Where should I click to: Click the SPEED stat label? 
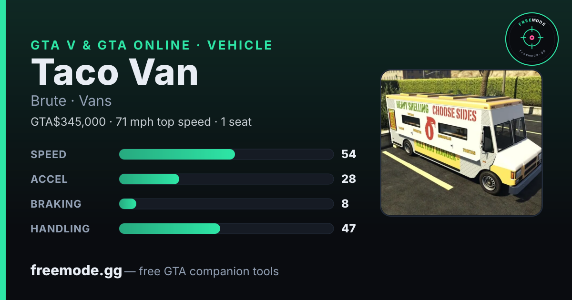(49, 154)
